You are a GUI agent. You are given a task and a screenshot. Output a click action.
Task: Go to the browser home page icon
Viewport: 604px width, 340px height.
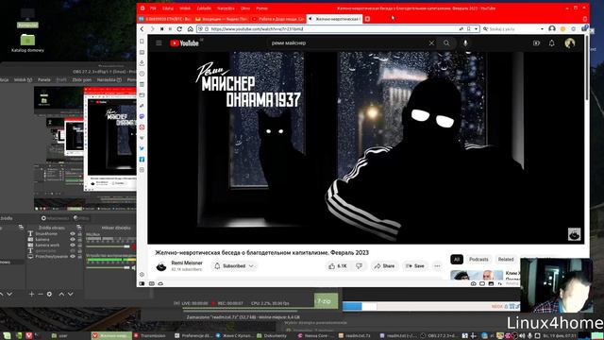click(x=191, y=29)
